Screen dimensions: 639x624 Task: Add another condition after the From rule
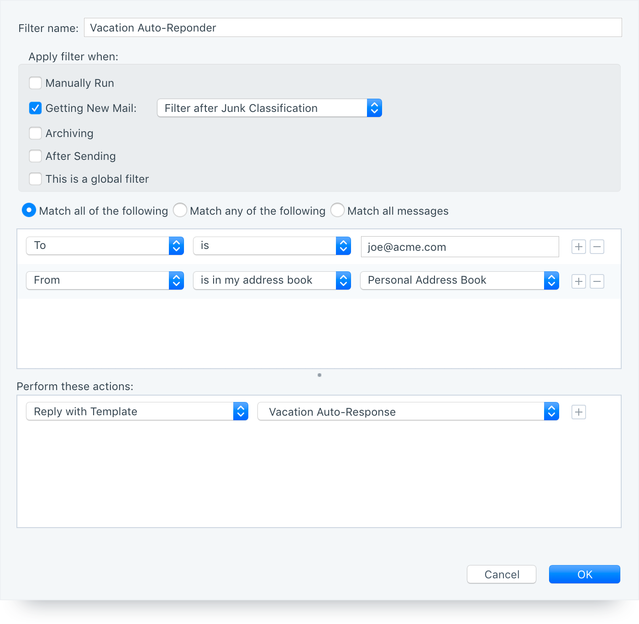578,281
